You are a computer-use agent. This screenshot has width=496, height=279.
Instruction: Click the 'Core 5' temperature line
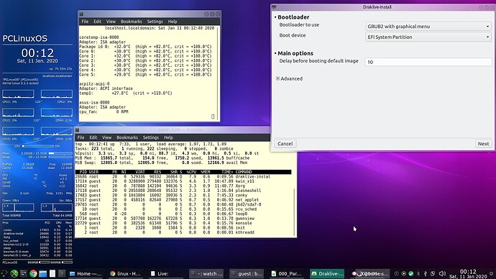[145, 75]
